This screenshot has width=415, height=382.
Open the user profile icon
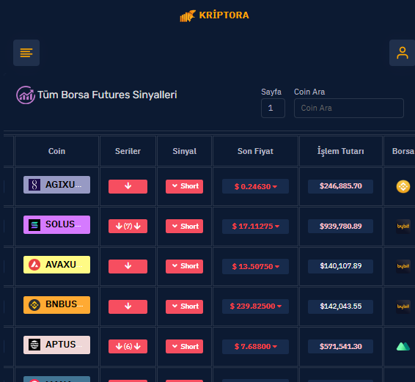point(402,53)
